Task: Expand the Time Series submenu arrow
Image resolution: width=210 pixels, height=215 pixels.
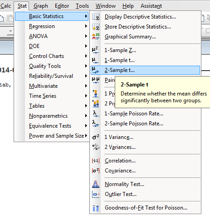Action: point(86,96)
